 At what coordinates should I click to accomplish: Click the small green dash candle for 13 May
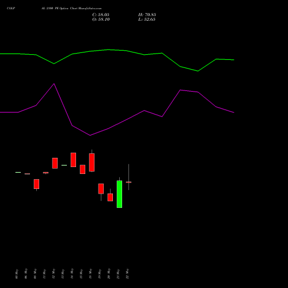coord(64,165)
